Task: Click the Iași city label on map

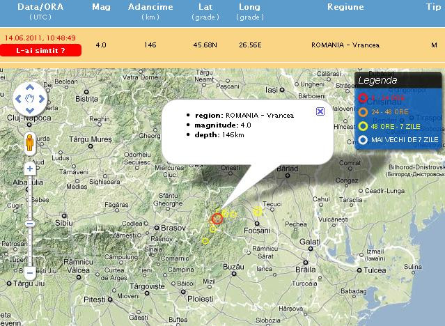Action: click(272, 90)
